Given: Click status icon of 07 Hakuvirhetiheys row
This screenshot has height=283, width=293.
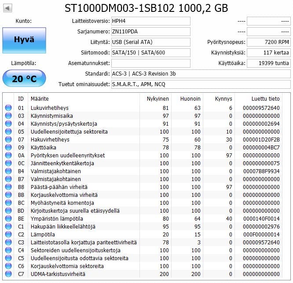Looking at the screenshot, I should [x=8, y=139].
